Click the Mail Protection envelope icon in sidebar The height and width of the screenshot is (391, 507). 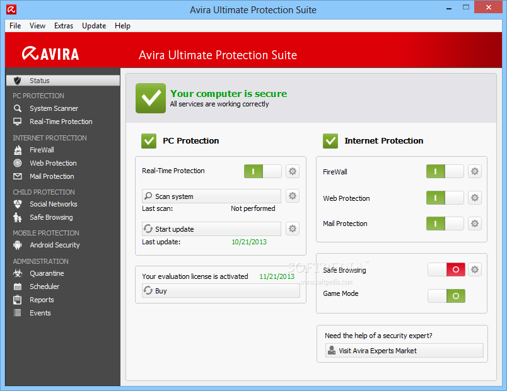click(18, 176)
